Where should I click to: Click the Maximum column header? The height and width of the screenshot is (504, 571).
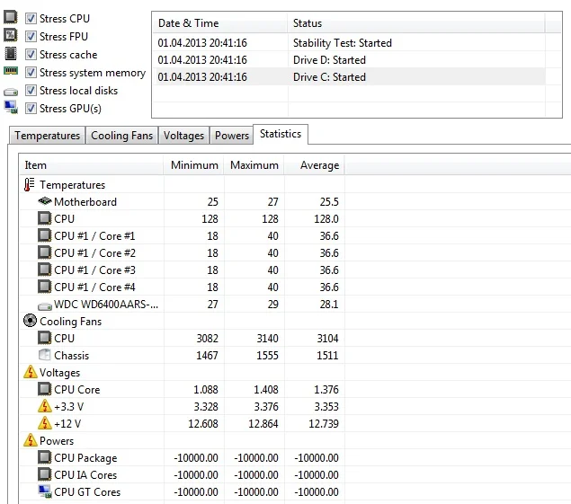pyautogui.click(x=254, y=165)
